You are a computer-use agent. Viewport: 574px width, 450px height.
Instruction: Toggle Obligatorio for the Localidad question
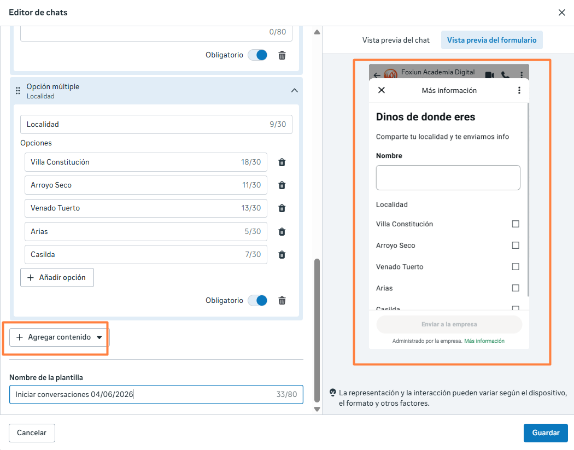pyautogui.click(x=257, y=301)
